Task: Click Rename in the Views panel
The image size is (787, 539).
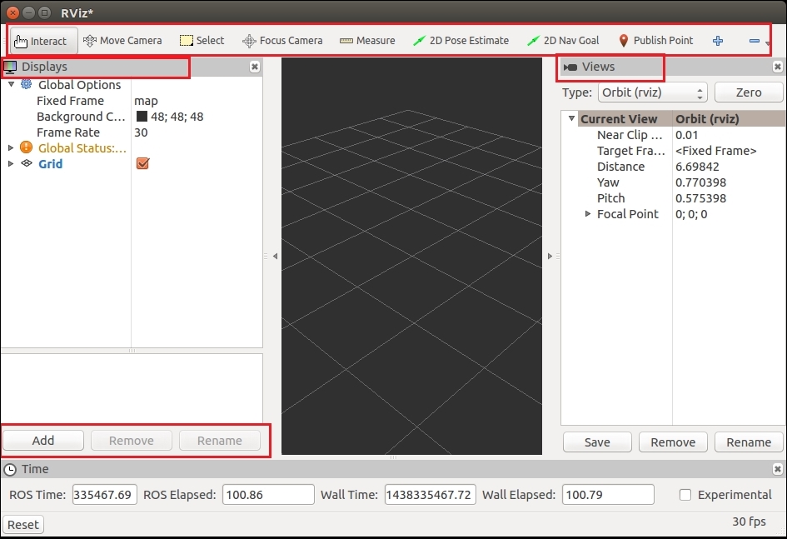Action: click(749, 442)
